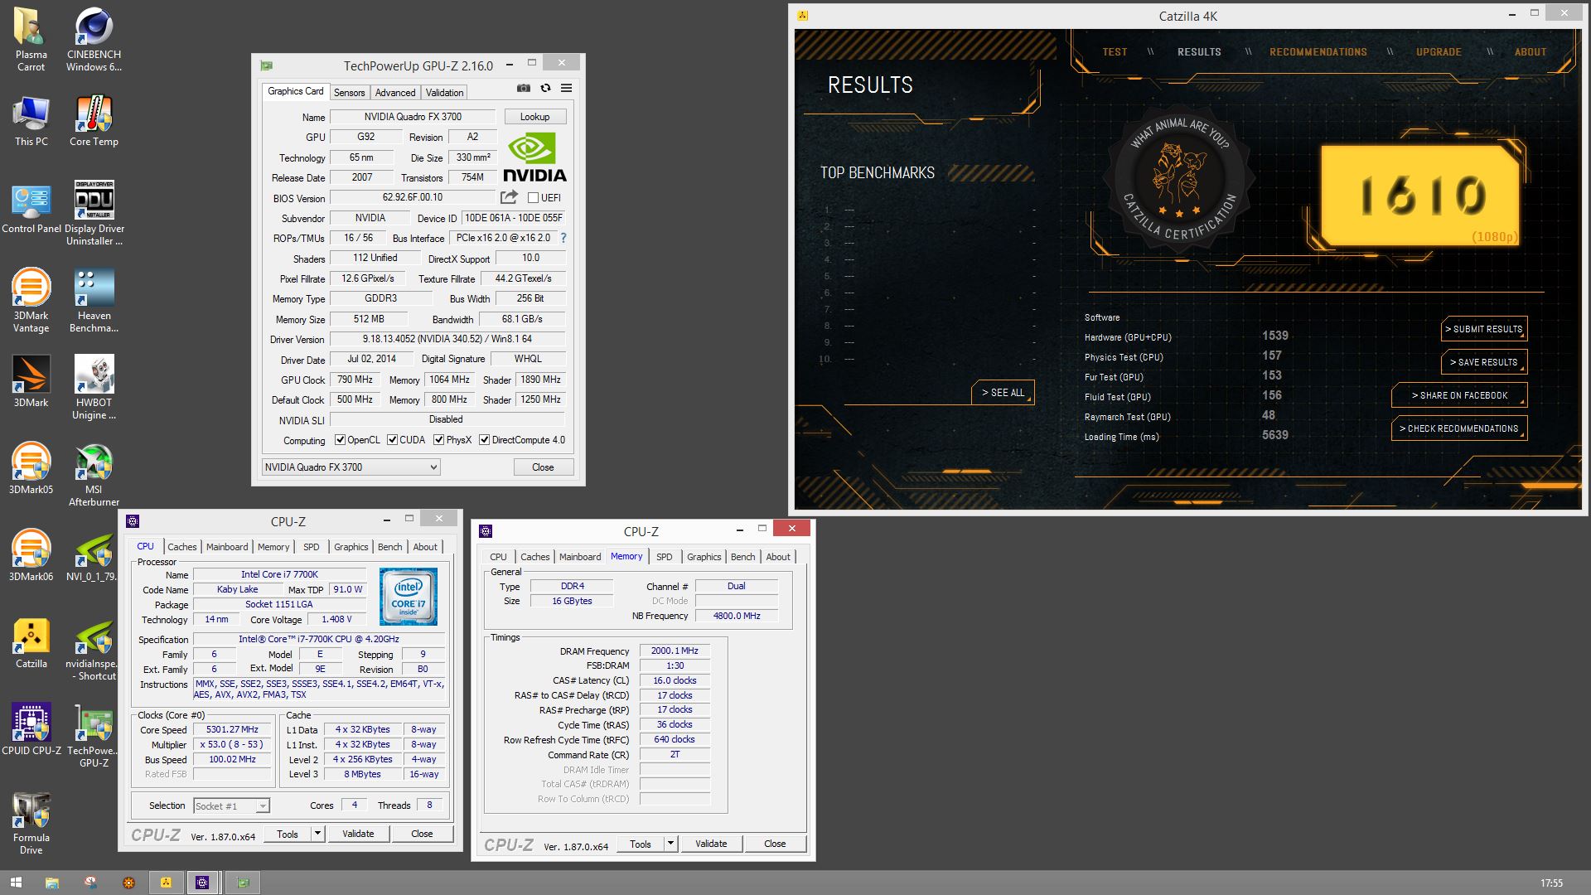The image size is (1591, 895).
Task: Click the Bus Interface question mark help
Action: tap(563, 238)
